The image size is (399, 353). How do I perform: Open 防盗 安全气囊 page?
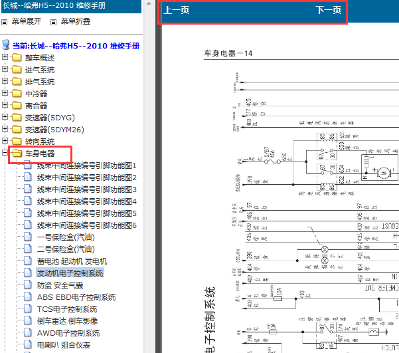(x=60, y=285)
